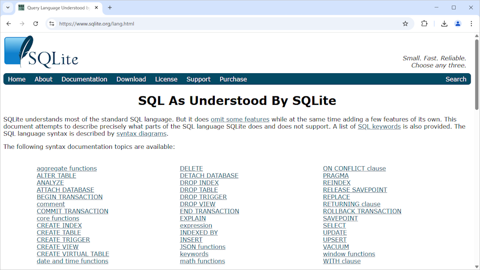Reload the page with refresh icon
480x270 pixels.
[x=36, y=24]
